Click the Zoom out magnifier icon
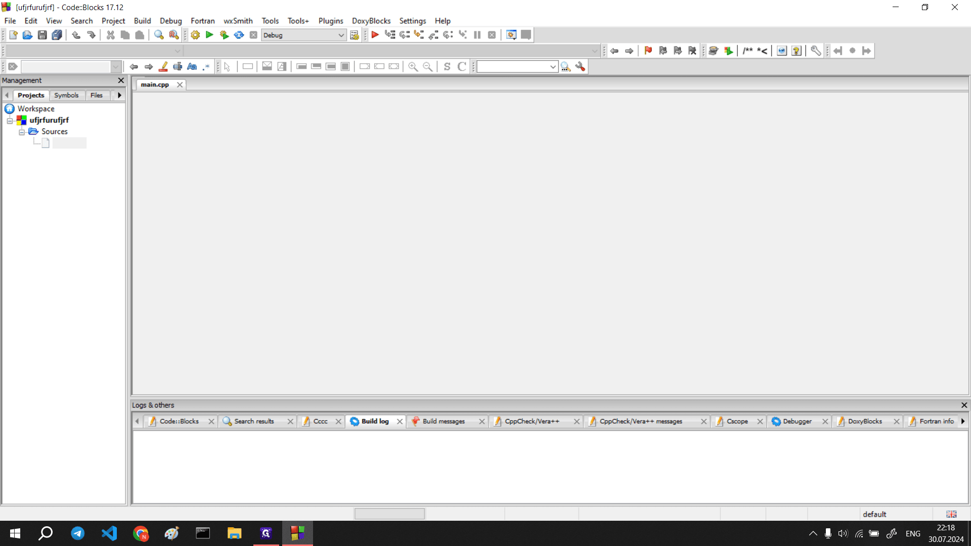 (x=428, y=67)
